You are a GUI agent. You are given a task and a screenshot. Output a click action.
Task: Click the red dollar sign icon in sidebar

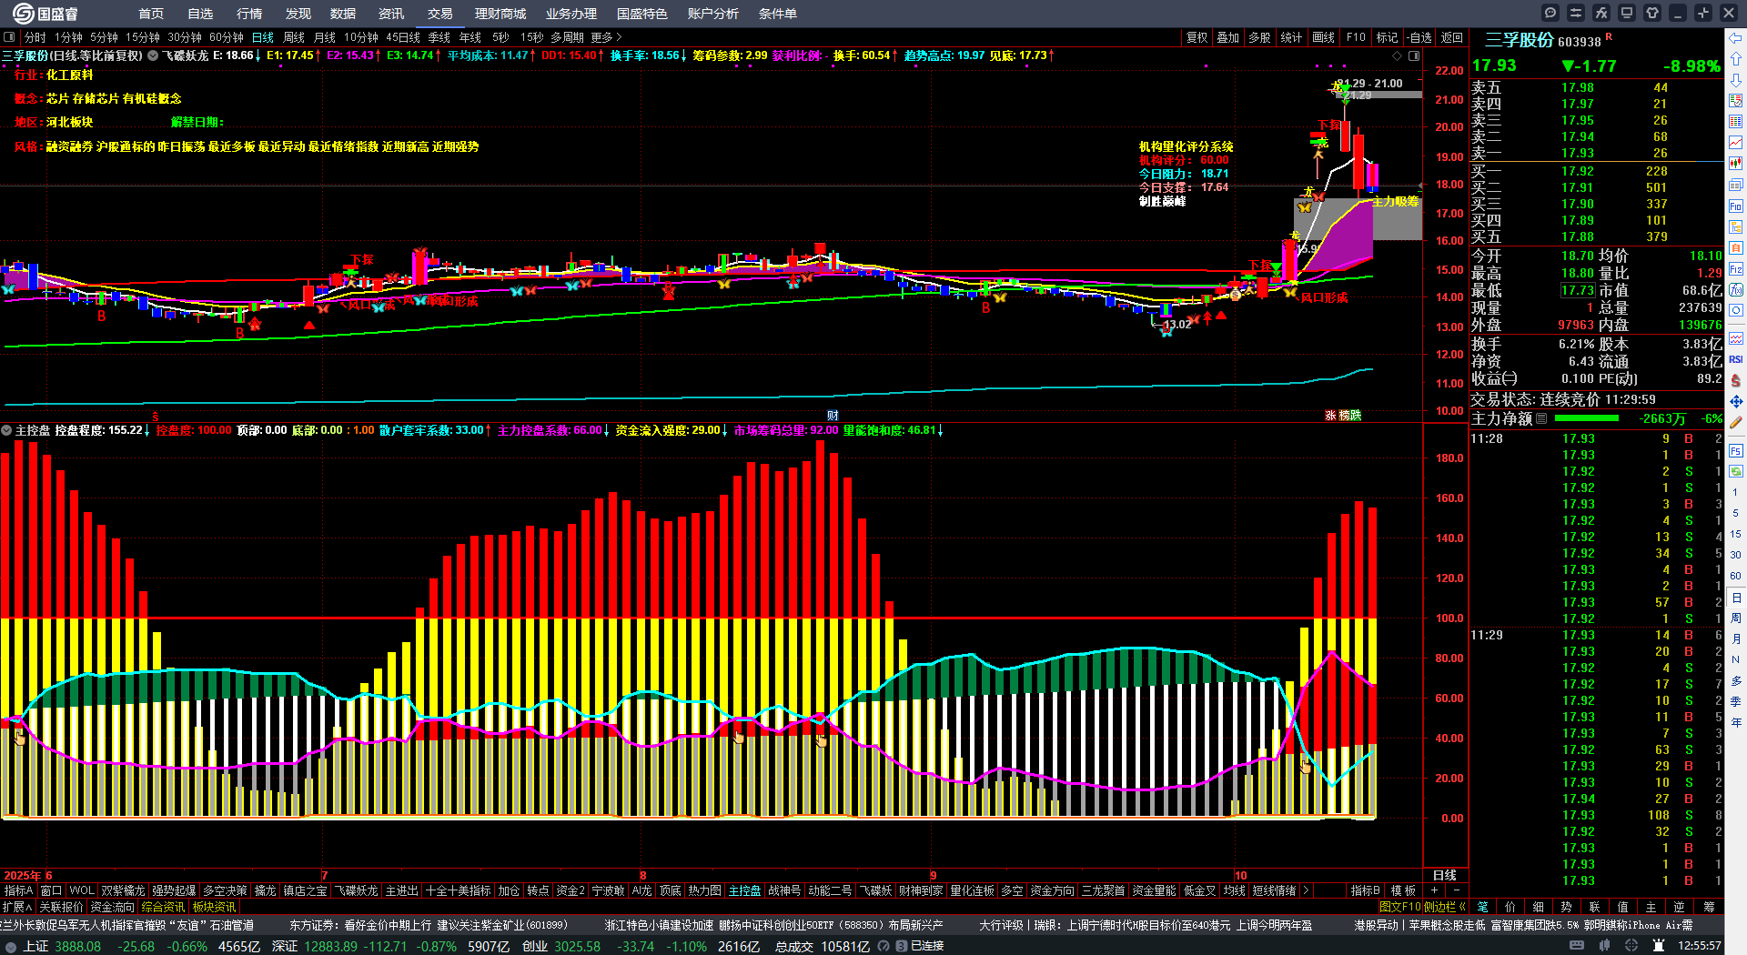click(x=1736, y=380)
